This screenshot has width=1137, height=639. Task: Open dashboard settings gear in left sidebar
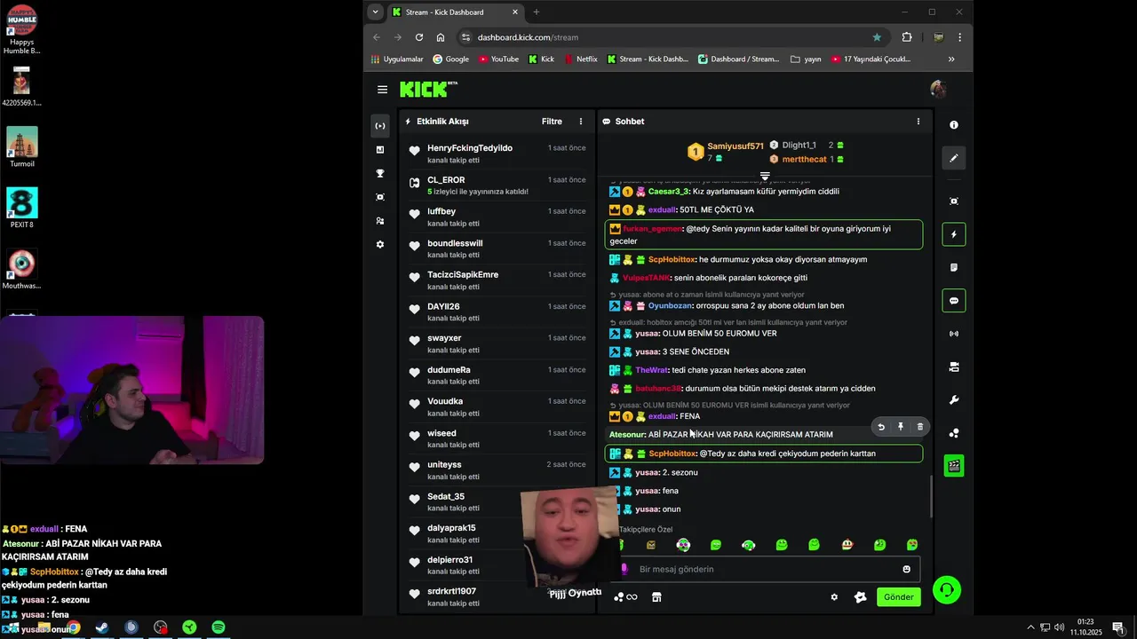click(380, 244)
